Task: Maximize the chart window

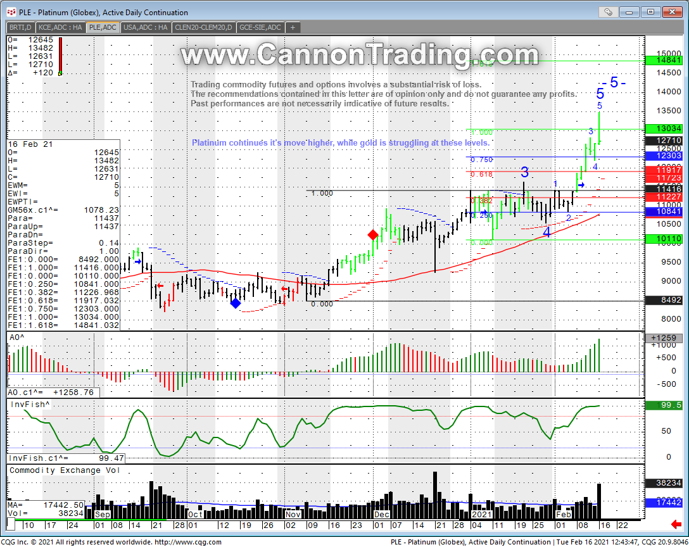Action: pyautogui.click(x=650, y=12)
